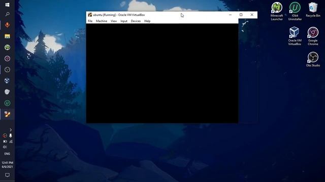Select Google Chrome desktop shortcut
Image resolution: width=325 pixels, height=182 pixels.
pos(313,36)
